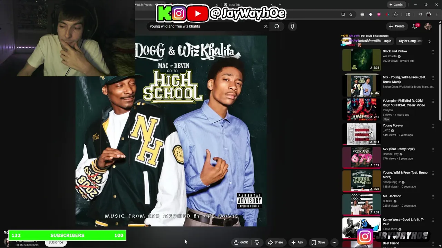Select the Taylor Gang Ent chip
This screenshot has width=442, height=248.
coord(410,41)
